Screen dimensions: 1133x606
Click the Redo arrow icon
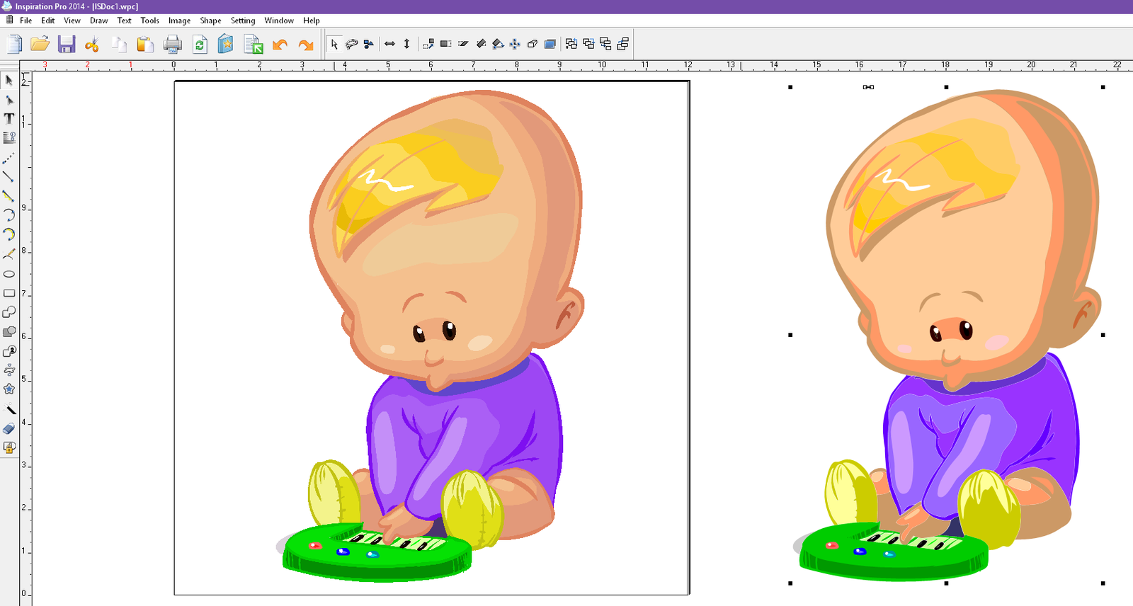pyautogui.click(x=306, y=45)
